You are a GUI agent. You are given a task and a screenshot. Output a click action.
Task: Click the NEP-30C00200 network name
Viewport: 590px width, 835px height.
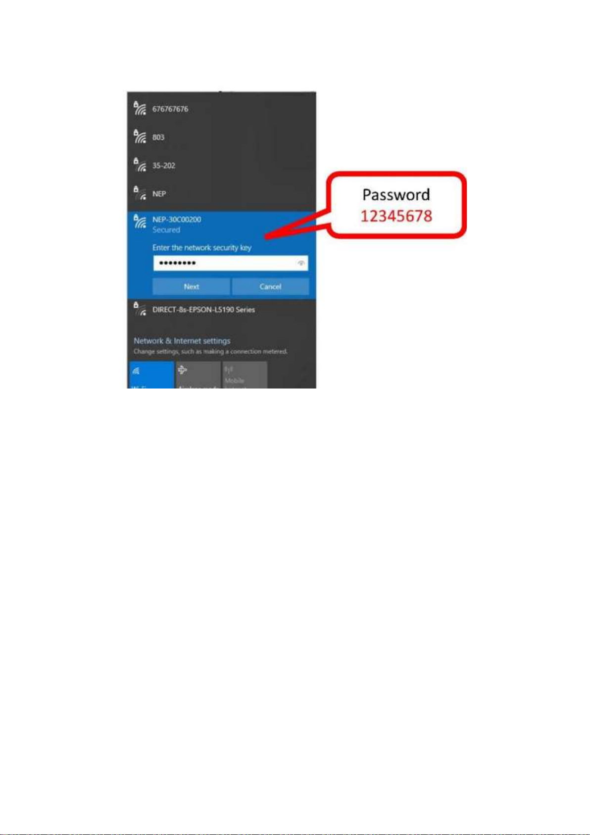pyautogui.click(x=177, y=220)
